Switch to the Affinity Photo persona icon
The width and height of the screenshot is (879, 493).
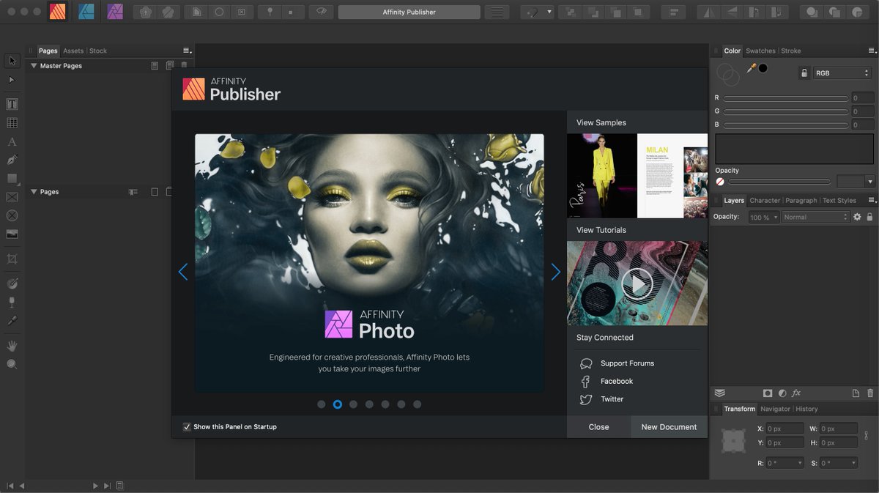(x=115, y=12)
